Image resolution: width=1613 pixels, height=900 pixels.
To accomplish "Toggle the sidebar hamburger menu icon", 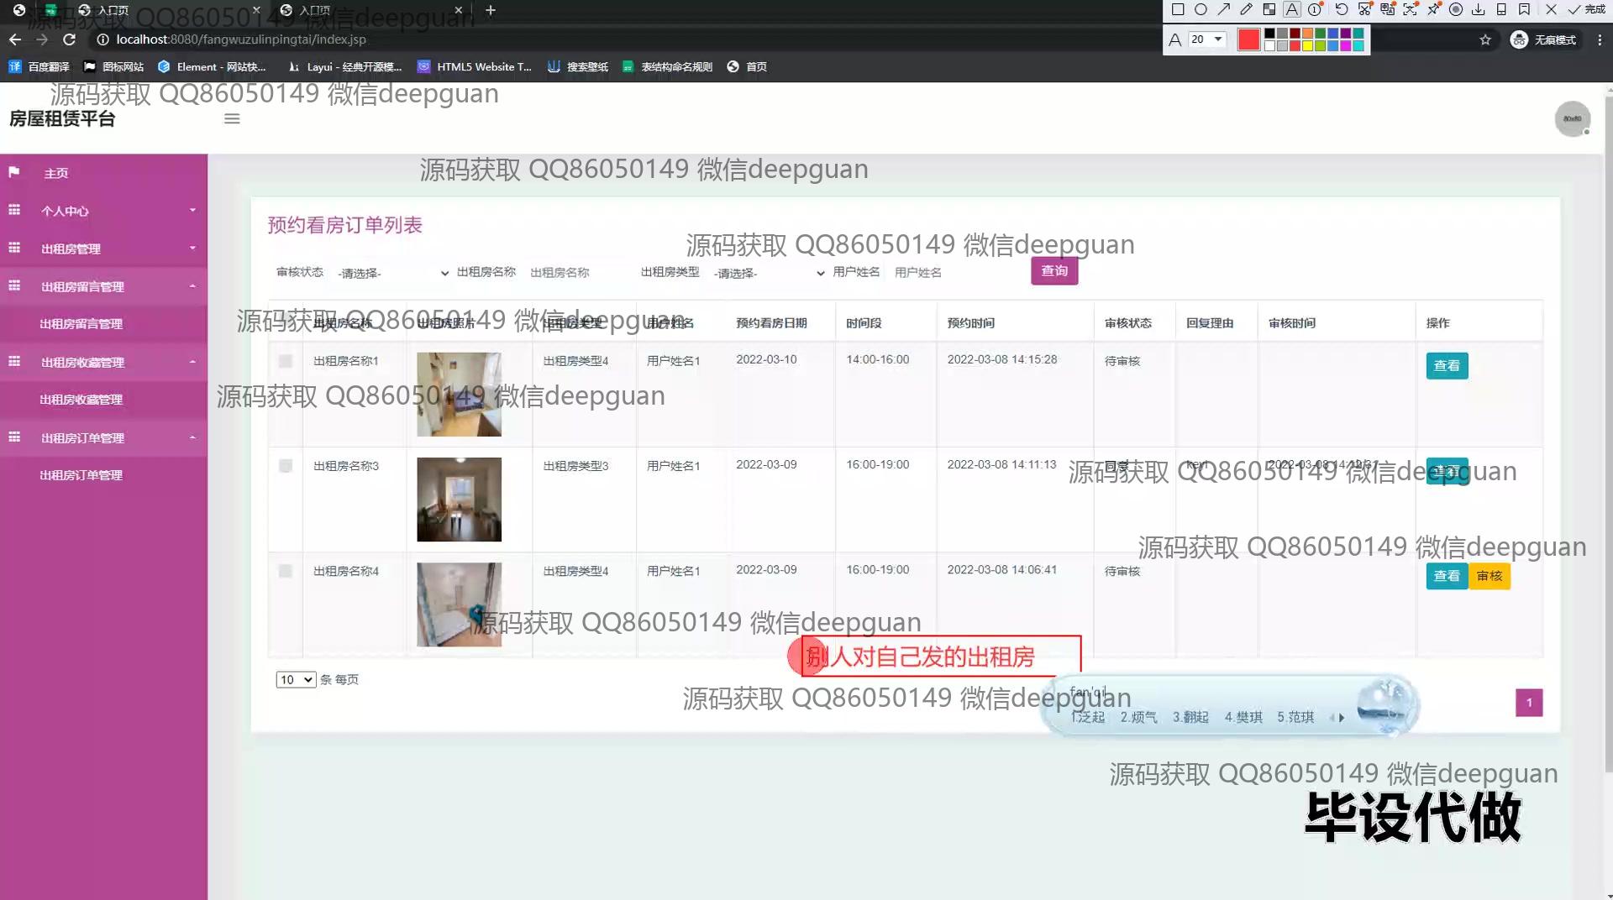I will (x=232, y=119).
